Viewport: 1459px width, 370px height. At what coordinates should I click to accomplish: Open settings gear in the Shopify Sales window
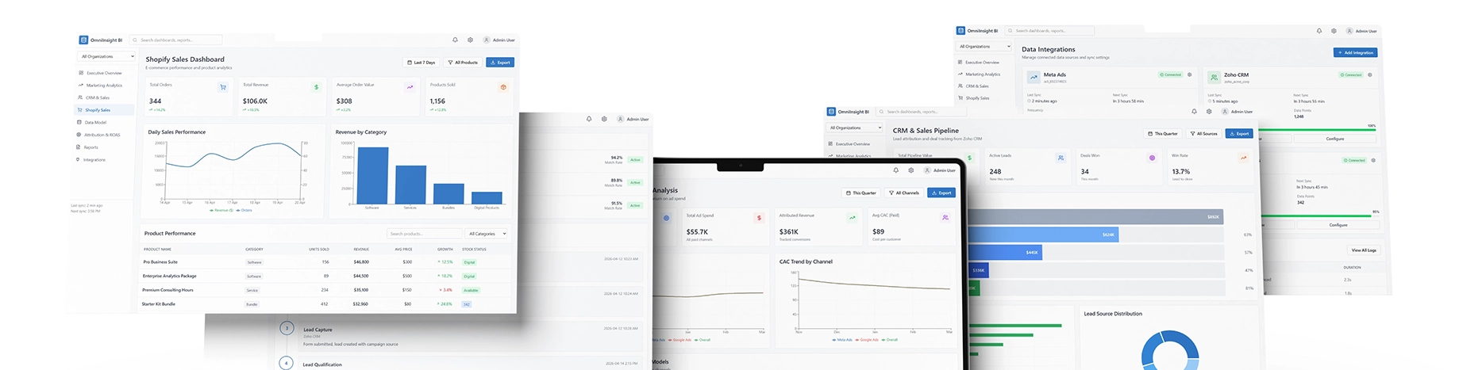(x=470, y=40)
